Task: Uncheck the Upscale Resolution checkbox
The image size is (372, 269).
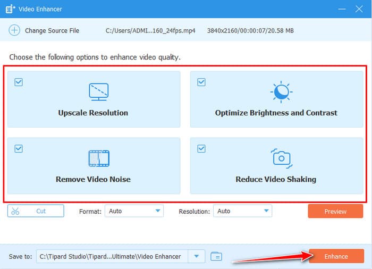Action: click(x=19, y=82)
